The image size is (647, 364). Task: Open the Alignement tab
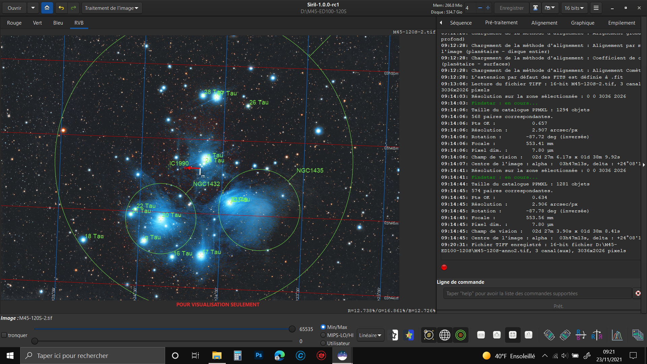click(x=544, y=23)
